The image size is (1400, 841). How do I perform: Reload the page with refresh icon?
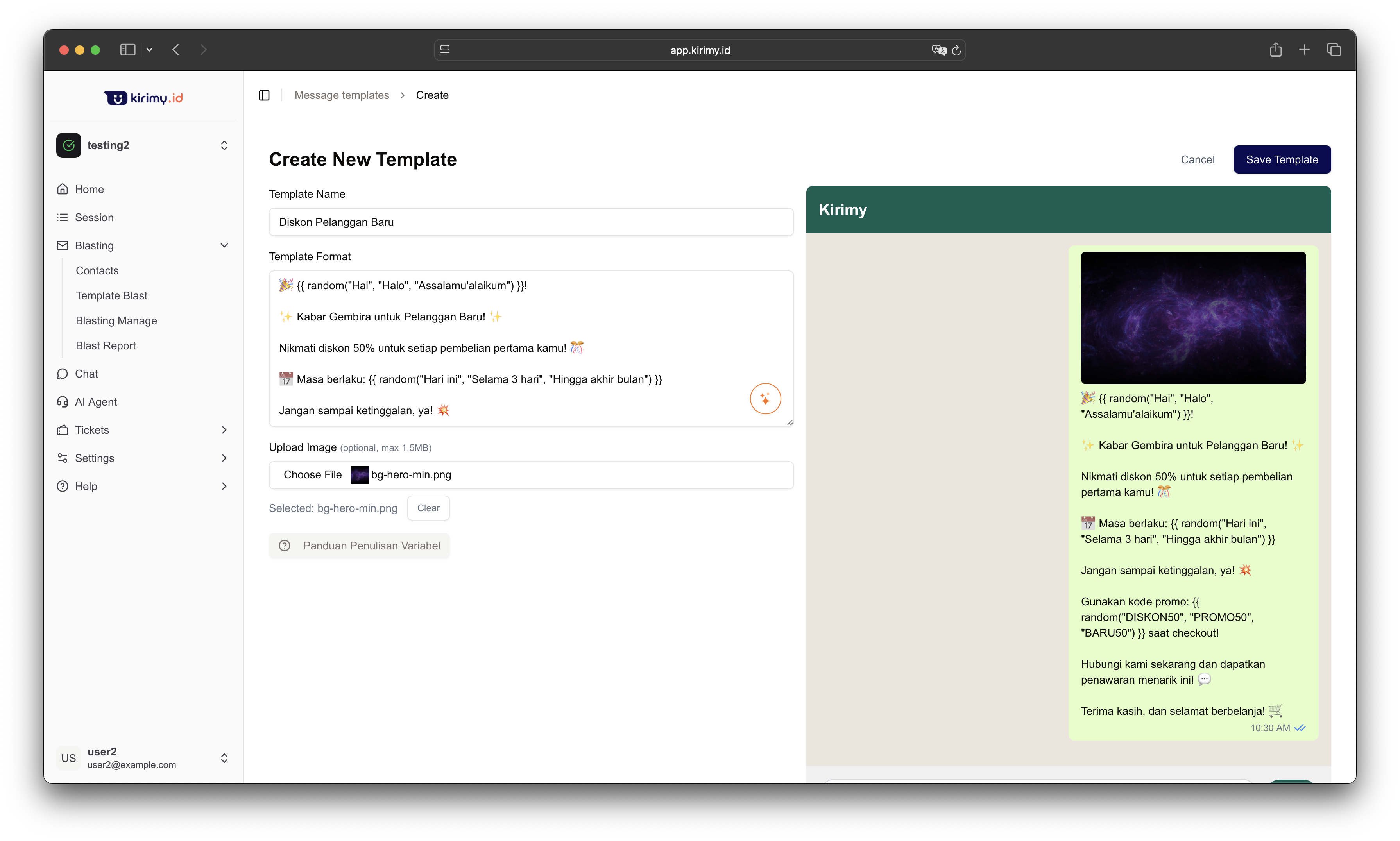[957, 50]
